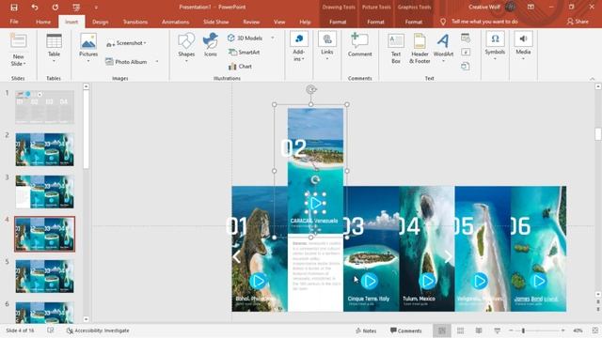The height and width of the screenshot is (338, 602).
Task: Click the Photo Album button
Action: click(127, 62)
